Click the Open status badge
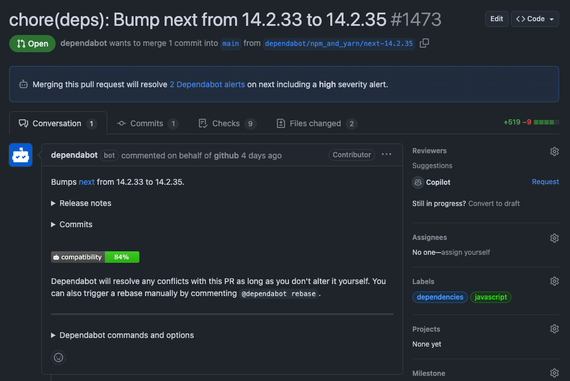 pyautogui.click(x=32, y=44)
